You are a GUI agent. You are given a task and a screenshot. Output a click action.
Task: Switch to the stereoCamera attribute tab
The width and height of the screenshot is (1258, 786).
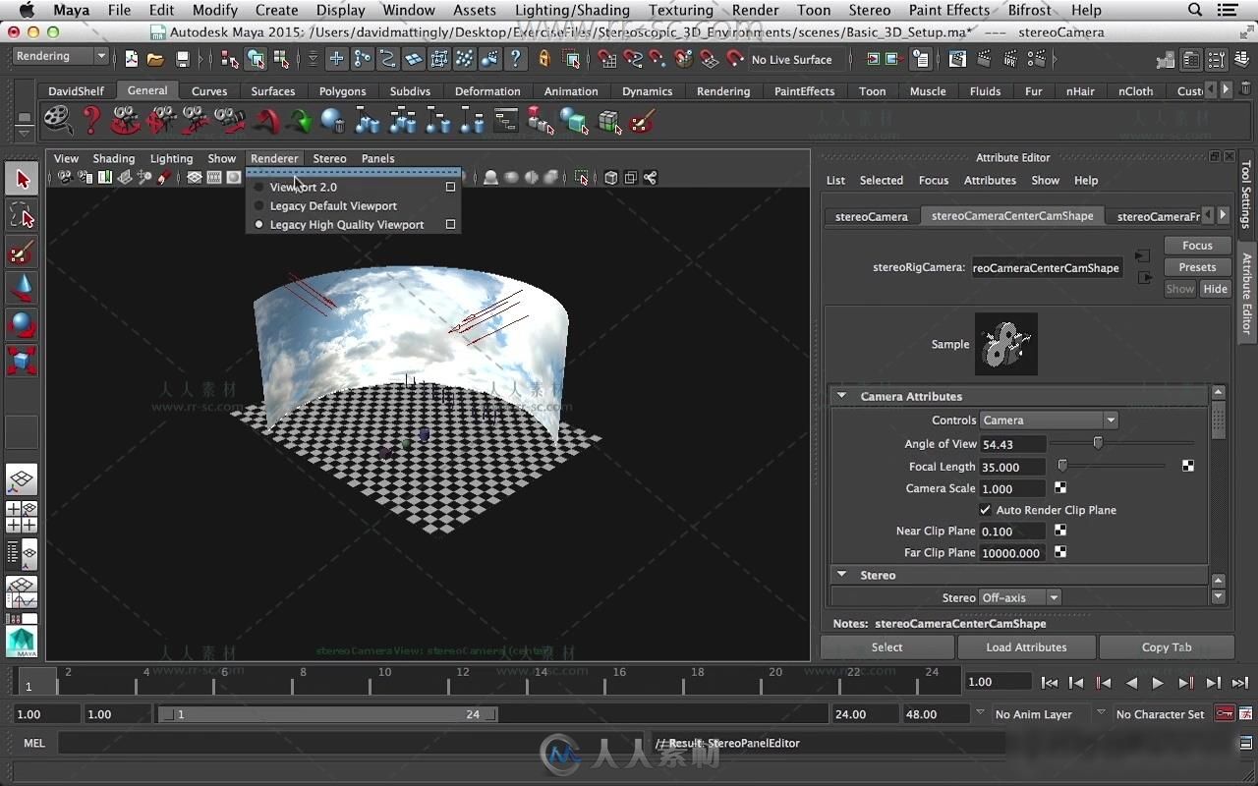click(x=872, y=216)
